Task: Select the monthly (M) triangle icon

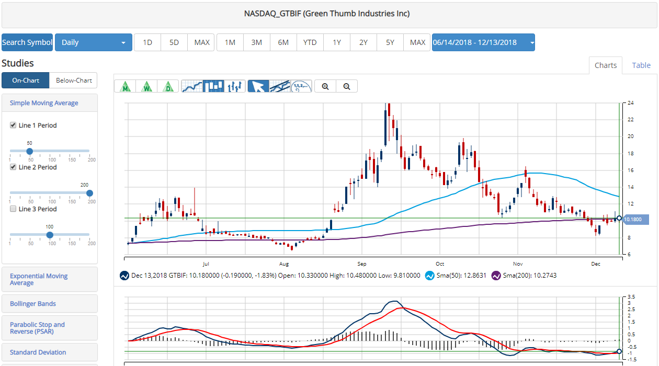Action: [126, 86]
